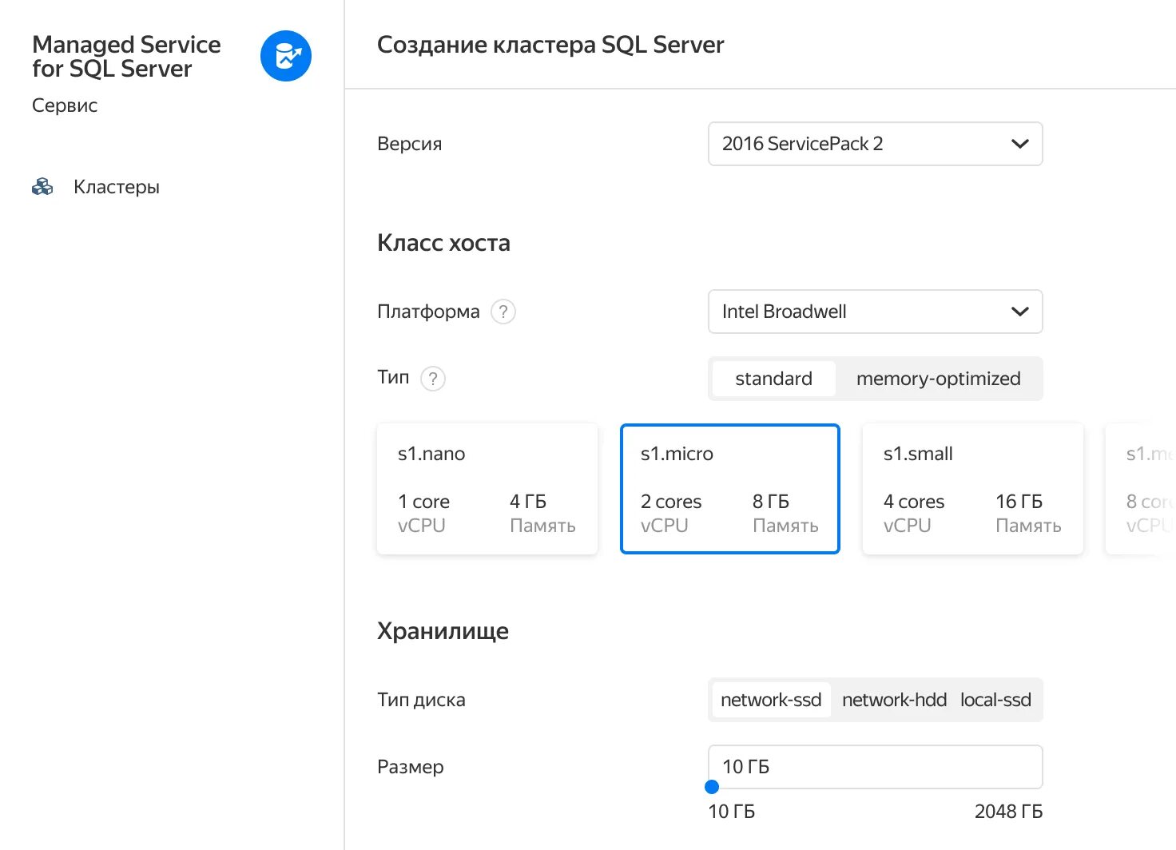
Task: Select network-ssd disk type
Action: (771, 700)
